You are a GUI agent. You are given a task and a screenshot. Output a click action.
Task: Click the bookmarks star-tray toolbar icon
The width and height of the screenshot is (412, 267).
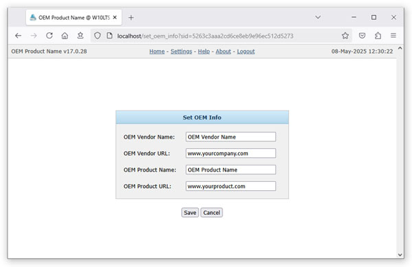point(80,36)
